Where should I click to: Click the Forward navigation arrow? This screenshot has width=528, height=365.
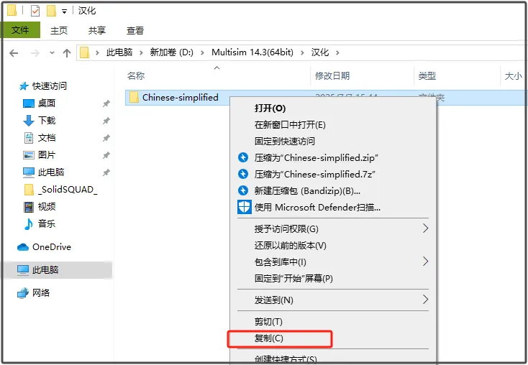(35, 53)
